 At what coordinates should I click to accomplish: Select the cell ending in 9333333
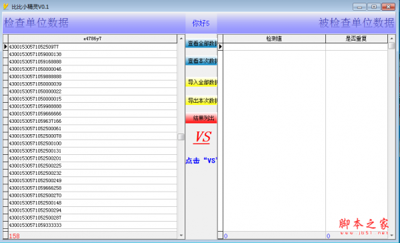tap(93, 225)
